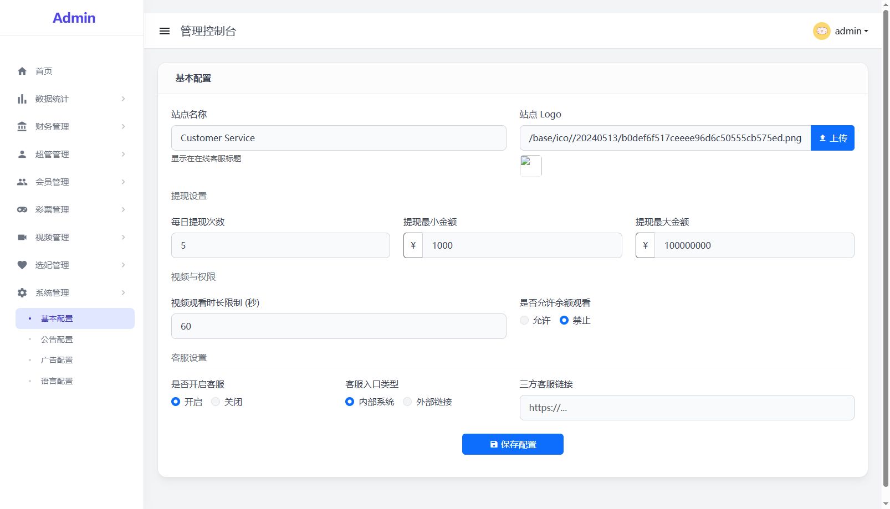The height and width of the screenshot is (509, 890).
Task: Collapse the 系统管理 menu chevron
Action: click(x=123, y=292)
